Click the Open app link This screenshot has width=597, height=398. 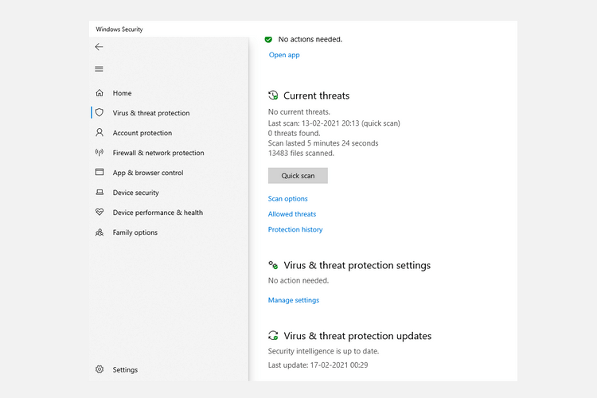pyautogui.click(x=284, y=55)
